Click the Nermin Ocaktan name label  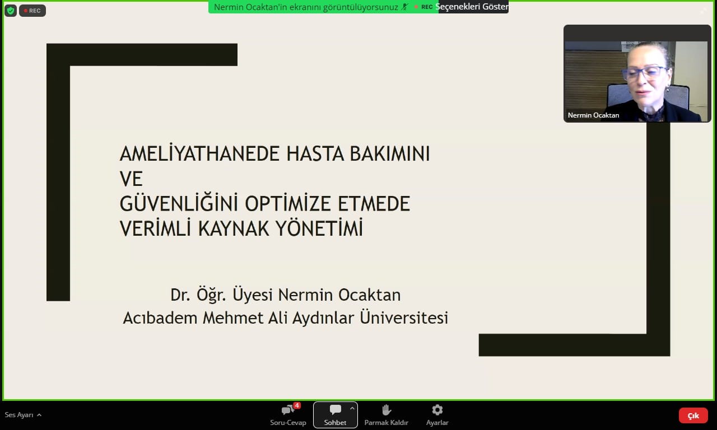pyautogui.click(x=593, y=115)
